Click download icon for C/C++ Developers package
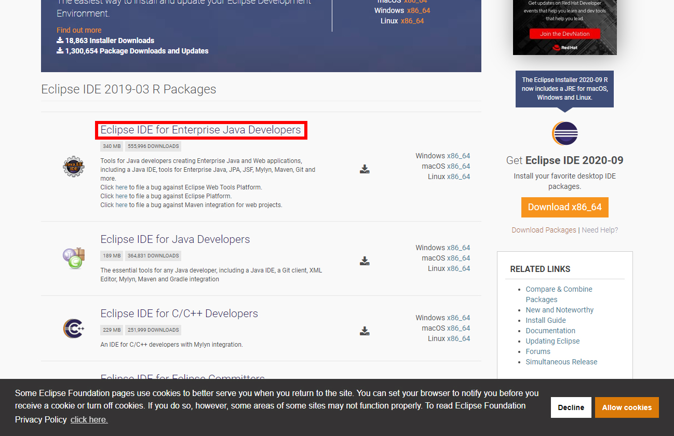The height and width of the screenshot is (436, 674). pos(365,331)
